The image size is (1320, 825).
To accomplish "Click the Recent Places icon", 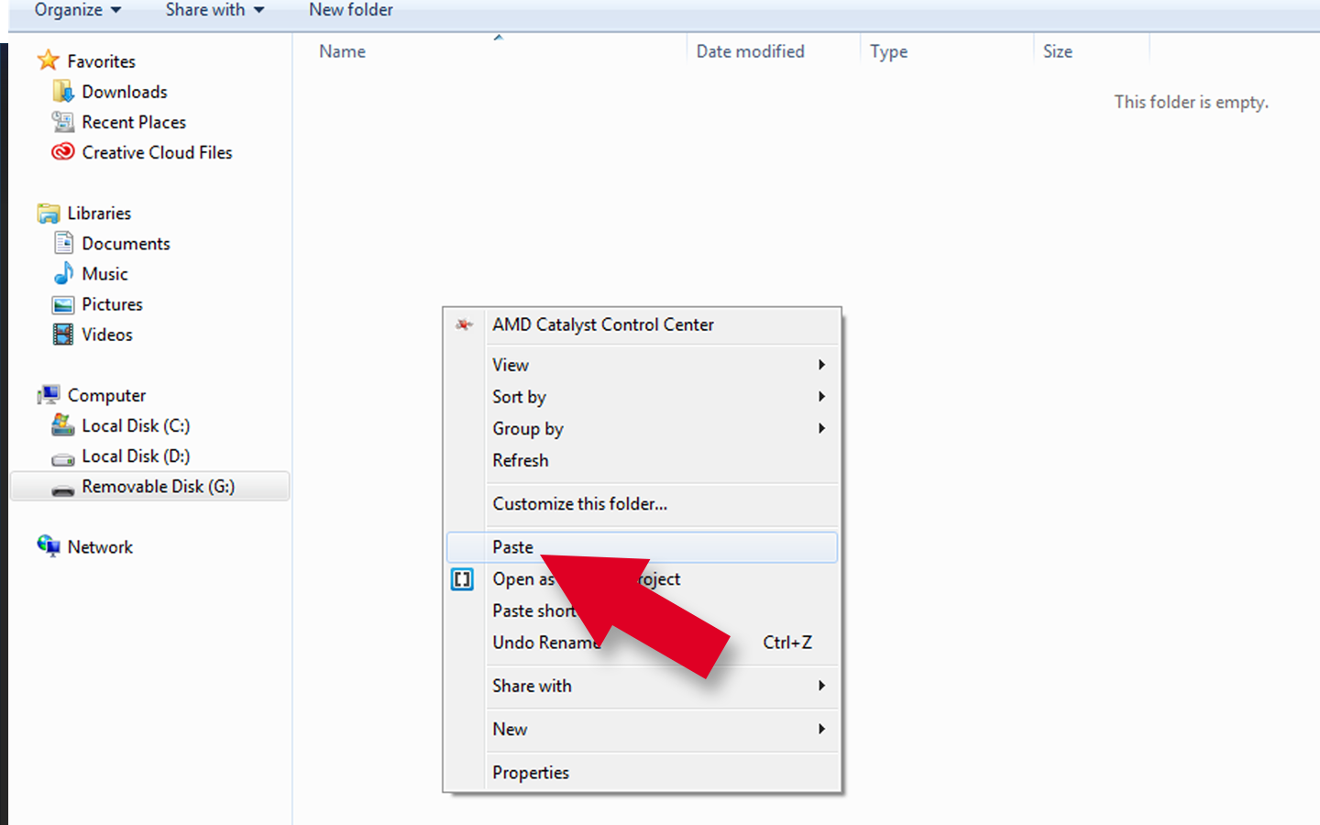I will click(x=62, y=122).
